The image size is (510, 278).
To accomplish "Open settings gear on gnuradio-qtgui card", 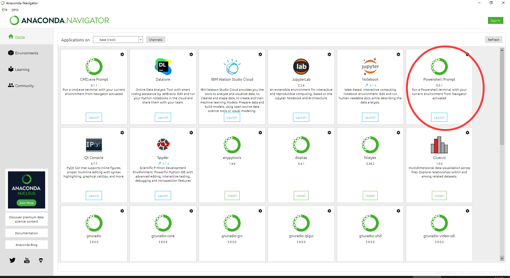I will [x=329, y=211].
